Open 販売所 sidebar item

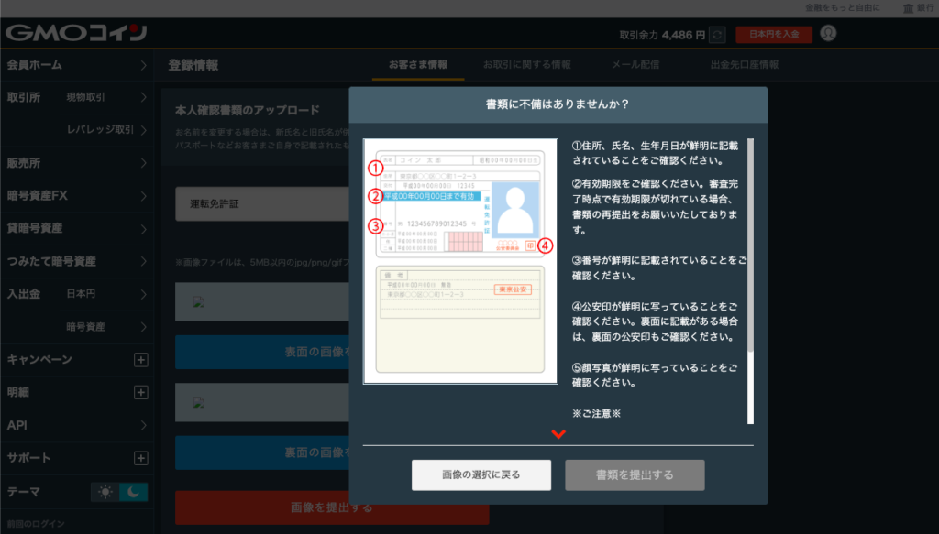click(77, 163)
